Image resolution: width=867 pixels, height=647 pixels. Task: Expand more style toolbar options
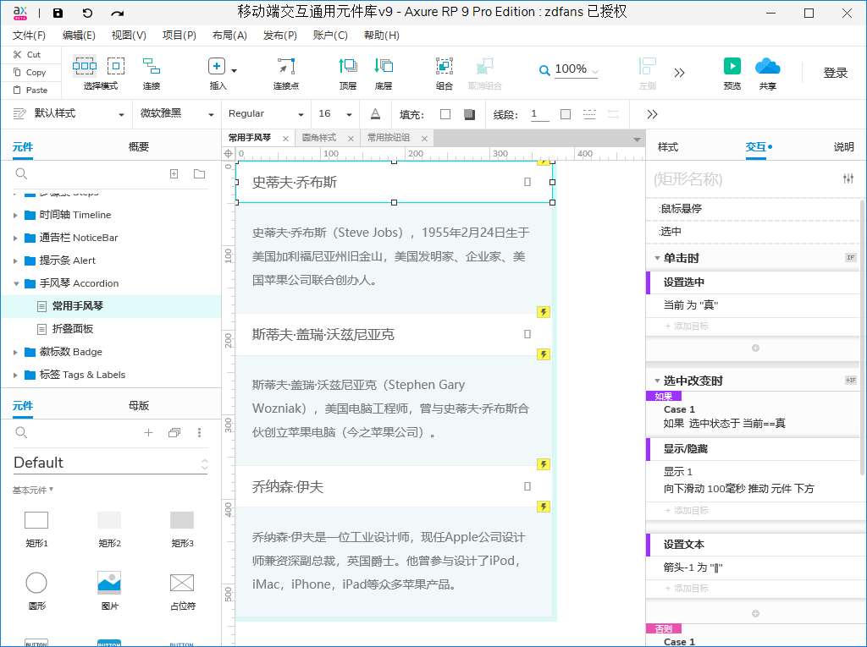point(653,114)
